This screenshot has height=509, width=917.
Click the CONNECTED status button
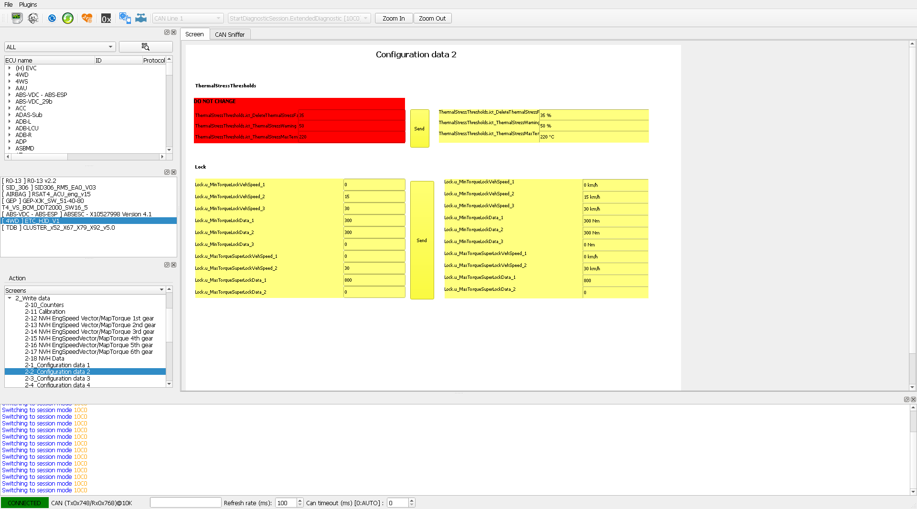tap(24, 503)
